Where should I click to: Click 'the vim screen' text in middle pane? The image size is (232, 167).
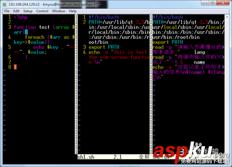[108, 57]
